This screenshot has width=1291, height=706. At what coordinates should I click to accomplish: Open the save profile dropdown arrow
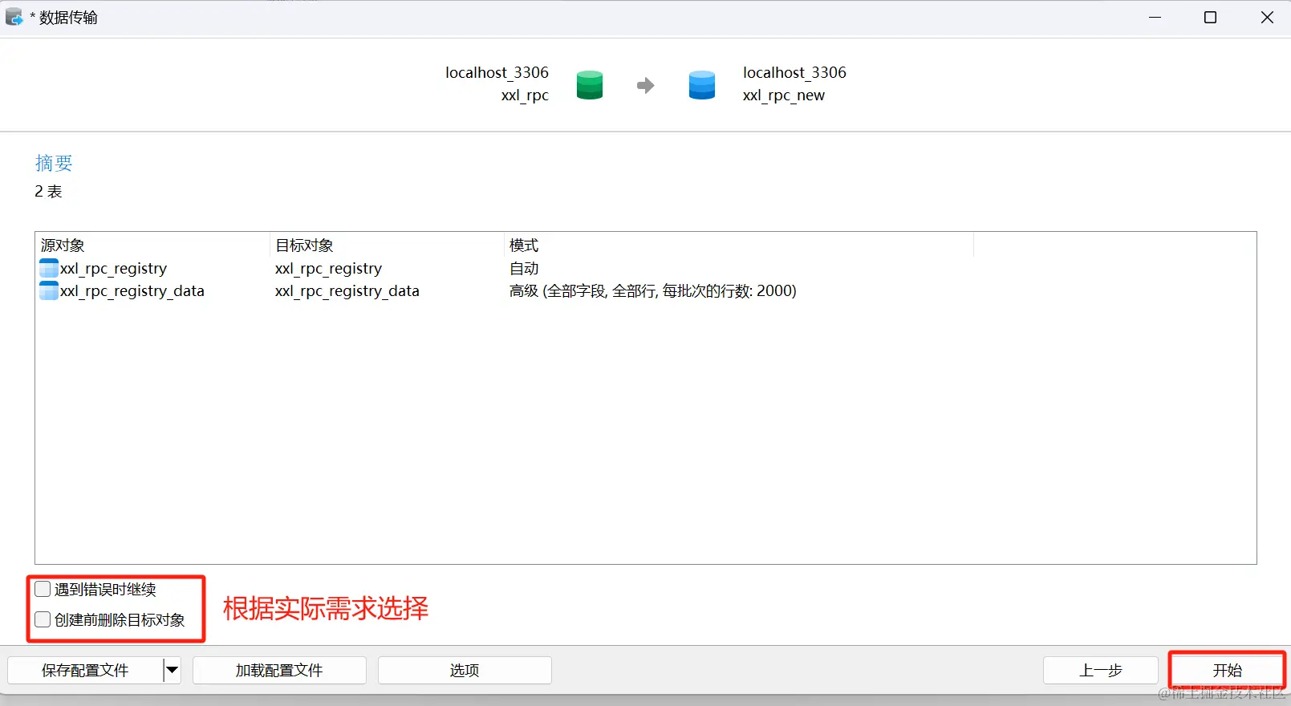172,670
